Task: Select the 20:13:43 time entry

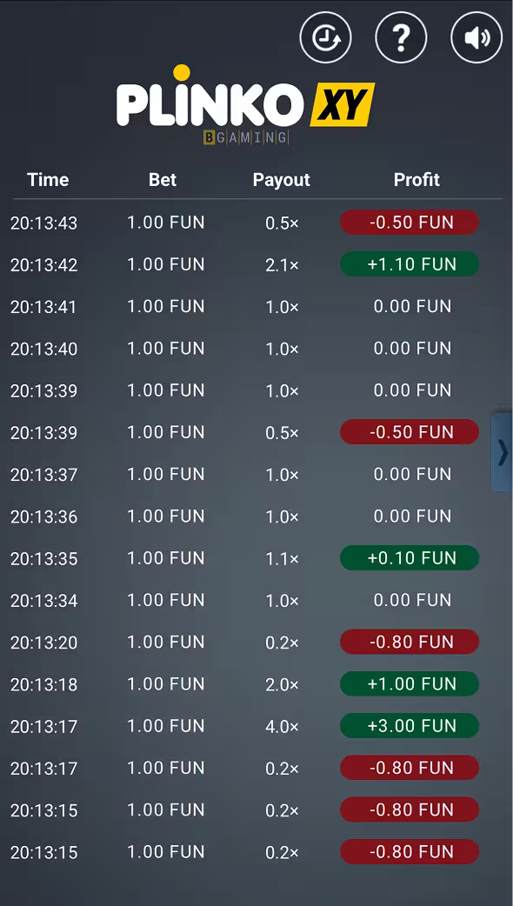Action: click(x=43, y=223)
